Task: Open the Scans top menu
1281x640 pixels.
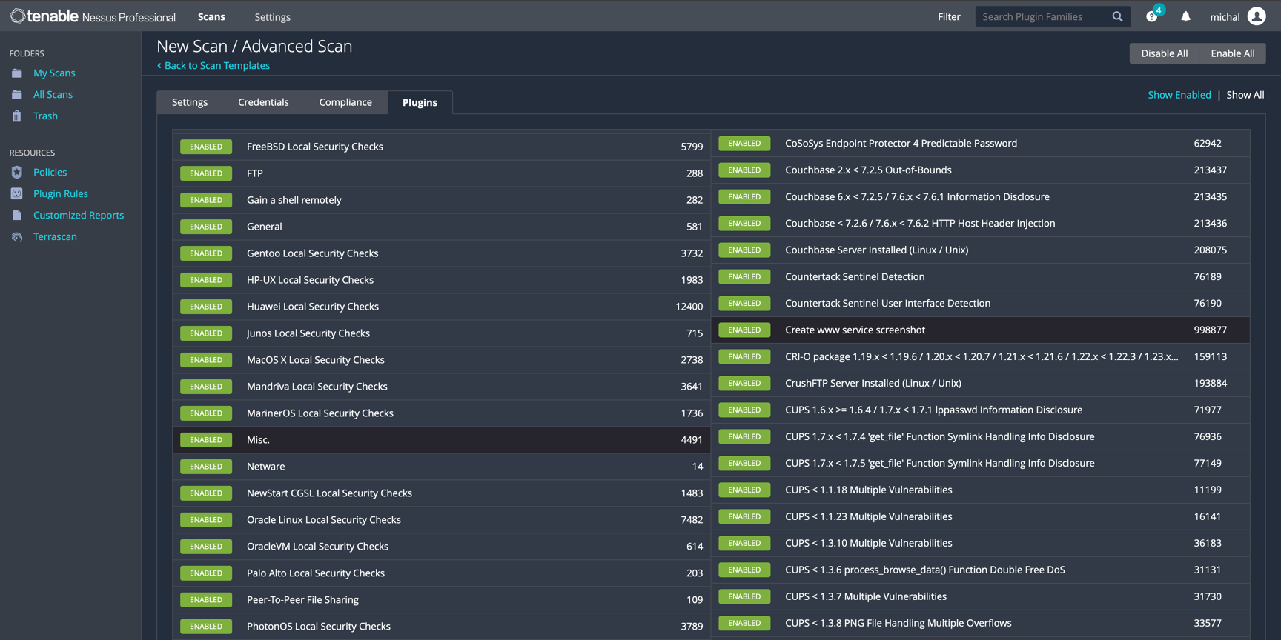Action: point(211,16)
